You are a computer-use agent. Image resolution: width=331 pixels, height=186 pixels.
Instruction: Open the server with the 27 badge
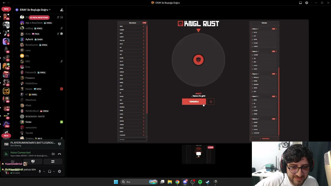(x=6, y=83)
